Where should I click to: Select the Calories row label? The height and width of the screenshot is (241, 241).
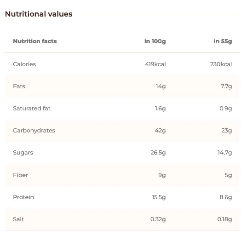[24, 64]
